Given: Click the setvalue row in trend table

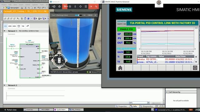Looking at the screenshot, I should 166,59.
